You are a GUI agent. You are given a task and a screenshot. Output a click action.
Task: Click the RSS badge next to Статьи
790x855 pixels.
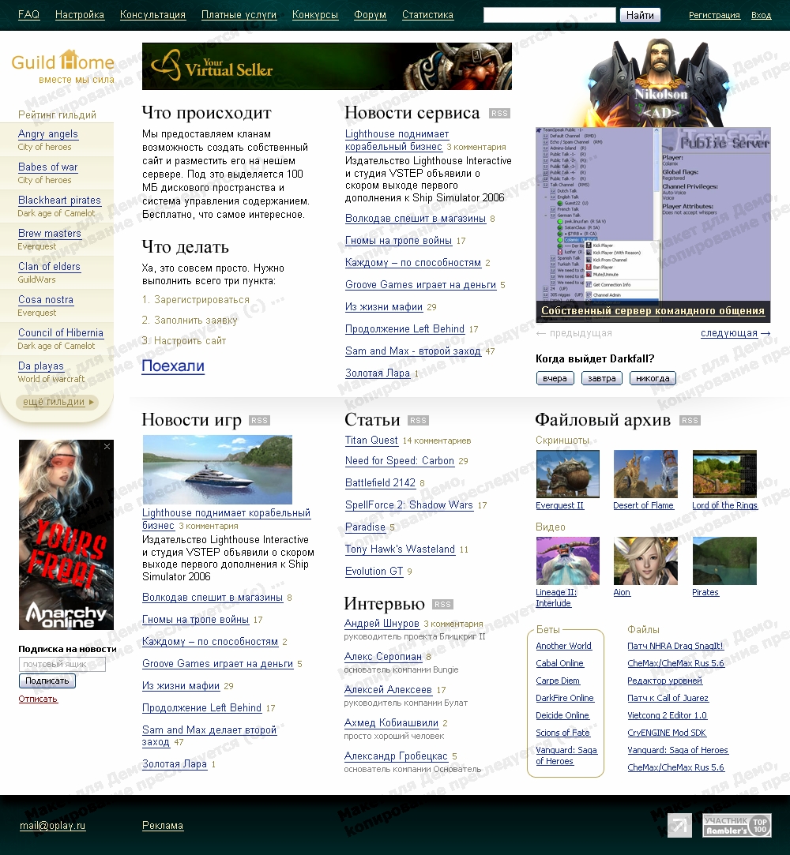tap(418, 421)
